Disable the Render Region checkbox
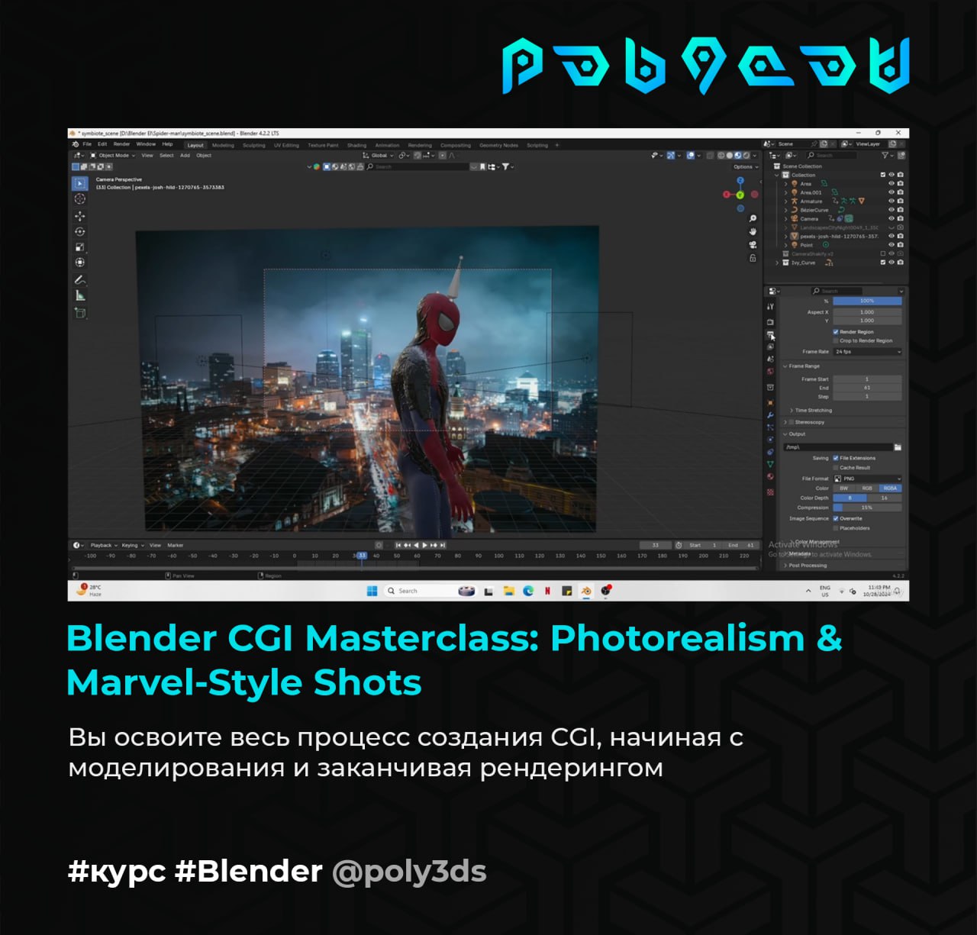Screen dimensions: 977x935 [836, 332]
